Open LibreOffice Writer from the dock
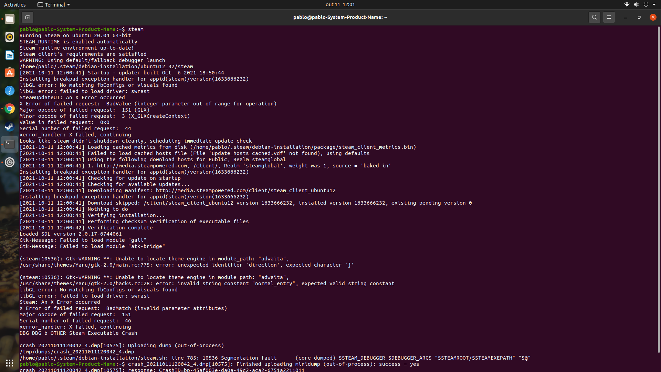Image resolution: width=661 pixels, height=372 pixels. (x=10, y=55)
